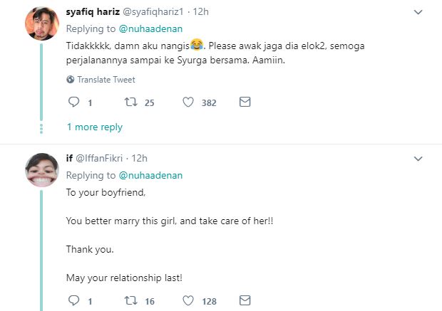The width and height of the screenshot is (442, 311).
Task: Open more options chevron on IffanFikri's tweet
Action: 420,159
